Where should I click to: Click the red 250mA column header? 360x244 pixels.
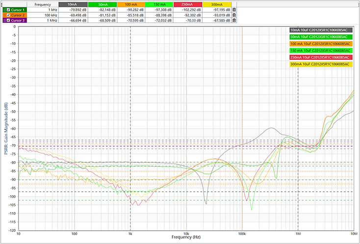pyautogui.click(x=188, y=4)
